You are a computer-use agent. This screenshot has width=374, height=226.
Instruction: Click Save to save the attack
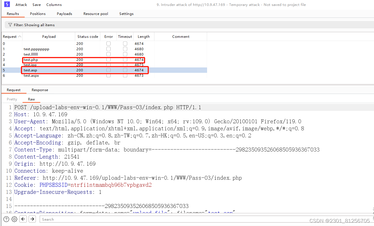point(36,5)
